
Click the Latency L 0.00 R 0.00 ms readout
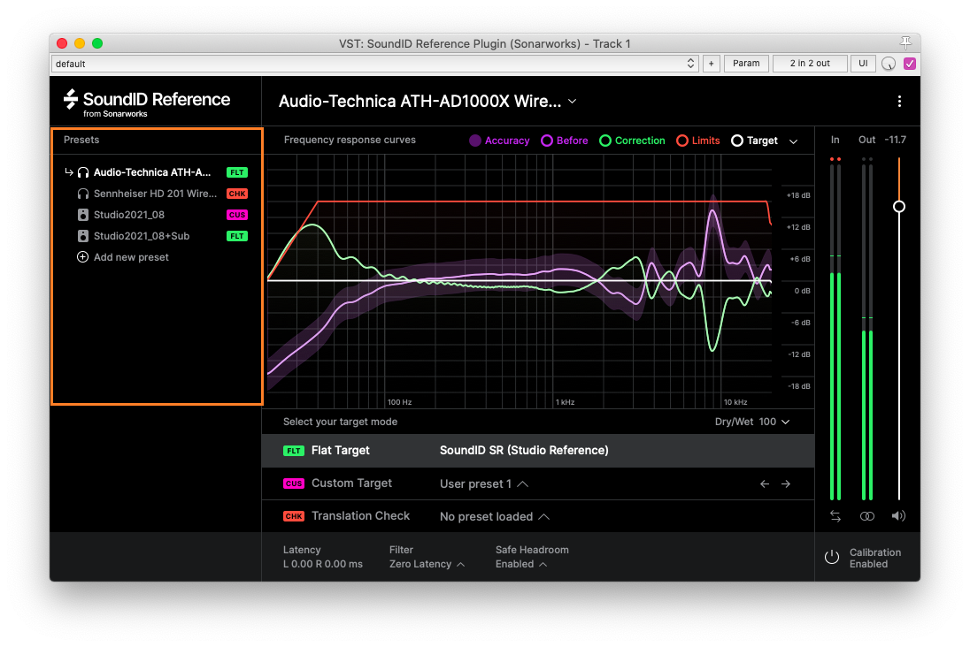pyautogui.click(x=323, y=558)
